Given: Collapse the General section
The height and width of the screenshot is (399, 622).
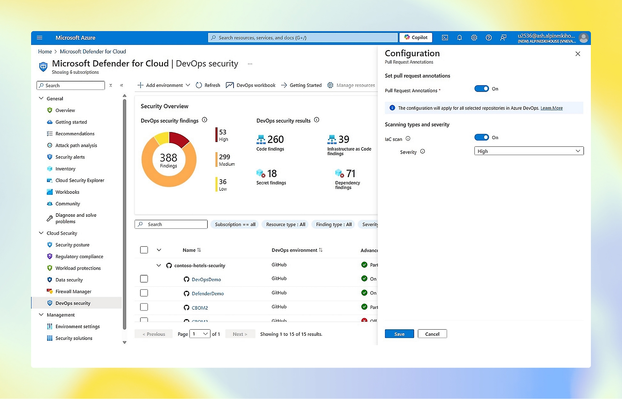Looking at the screenshot, I should pos(41,98).
